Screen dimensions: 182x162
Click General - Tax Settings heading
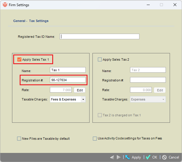31,21
